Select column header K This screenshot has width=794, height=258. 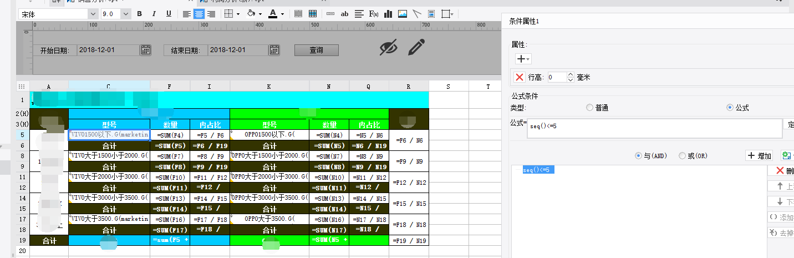(x=269, y=86)
